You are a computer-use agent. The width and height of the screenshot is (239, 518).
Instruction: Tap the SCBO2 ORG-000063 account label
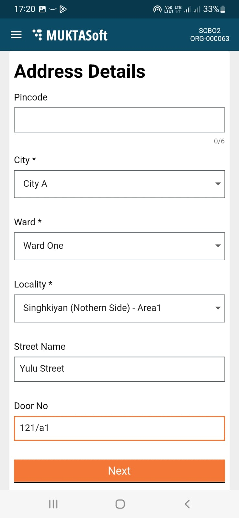click(210, 35)
